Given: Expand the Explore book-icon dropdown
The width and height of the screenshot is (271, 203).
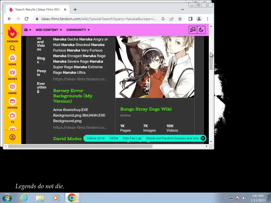Looking at the screenshot, I should point(28,30).
